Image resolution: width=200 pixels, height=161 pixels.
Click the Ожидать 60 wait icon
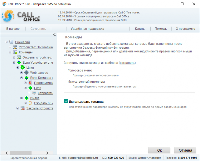pyautogui.click(x=30, y=103)
